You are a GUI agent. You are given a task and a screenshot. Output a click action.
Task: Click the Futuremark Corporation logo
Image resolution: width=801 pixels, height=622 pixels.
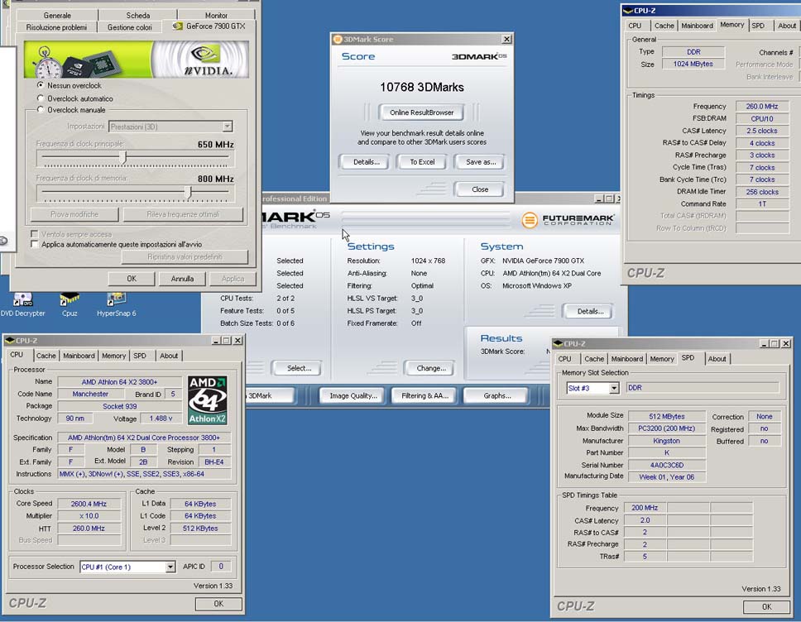pos(568,220)
